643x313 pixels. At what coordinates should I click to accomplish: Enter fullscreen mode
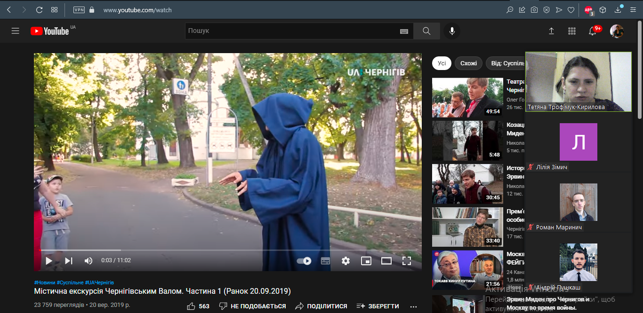406,261
